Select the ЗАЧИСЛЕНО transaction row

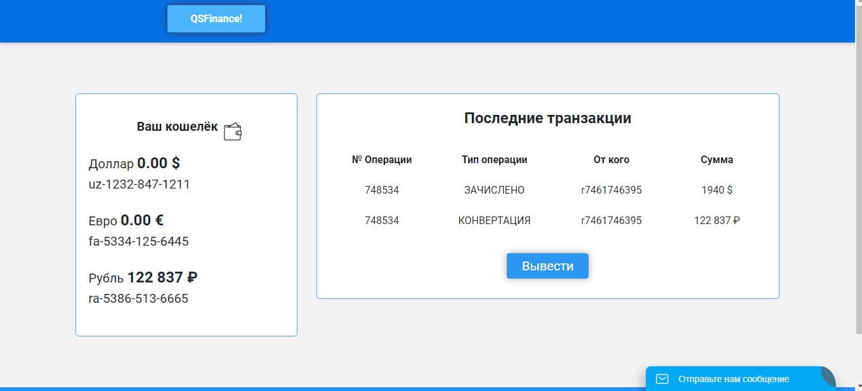(493, 190)
